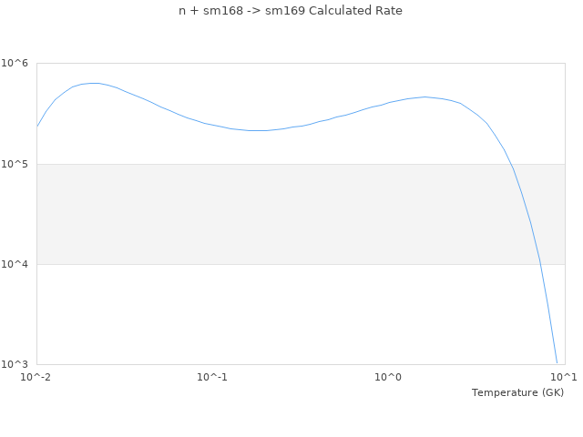Click the curve's starting point at the left edge
Image resolution: width=583 pixels, height=437 pixels.
[37, 127]
